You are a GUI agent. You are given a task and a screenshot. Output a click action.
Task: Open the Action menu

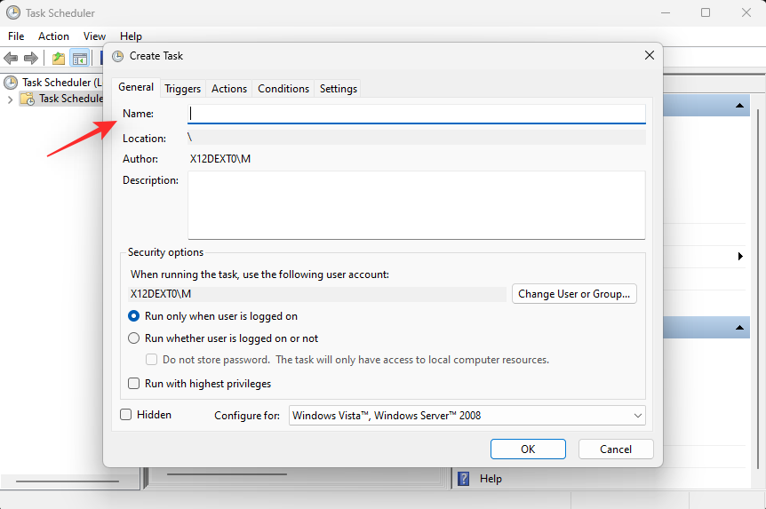tap(53, 36)
